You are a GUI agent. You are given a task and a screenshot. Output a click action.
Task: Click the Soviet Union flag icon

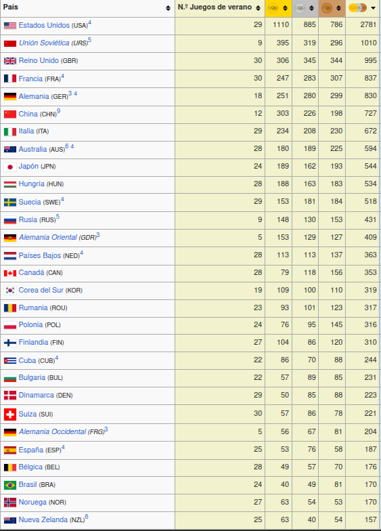10,43
